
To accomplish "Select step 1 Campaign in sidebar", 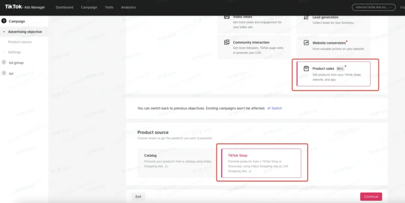I will [x=17, y=21].
